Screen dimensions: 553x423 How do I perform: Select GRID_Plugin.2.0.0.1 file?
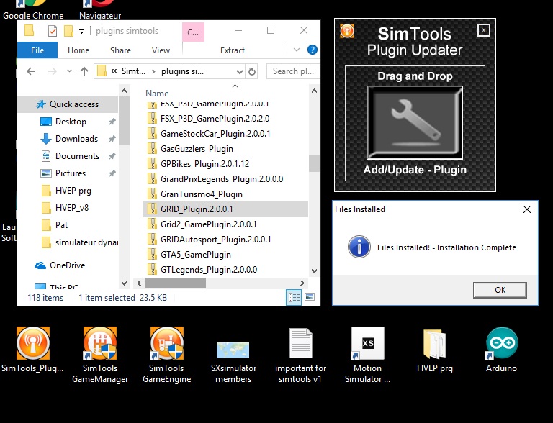(225, 209)
